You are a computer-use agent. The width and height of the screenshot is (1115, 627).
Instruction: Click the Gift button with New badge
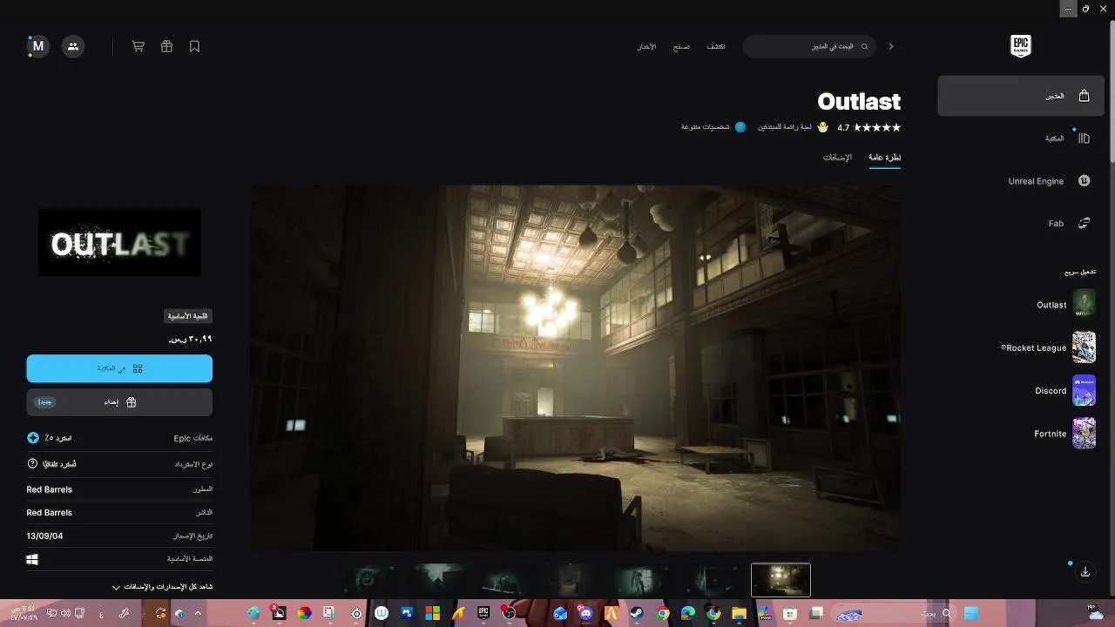coord(119,402)
